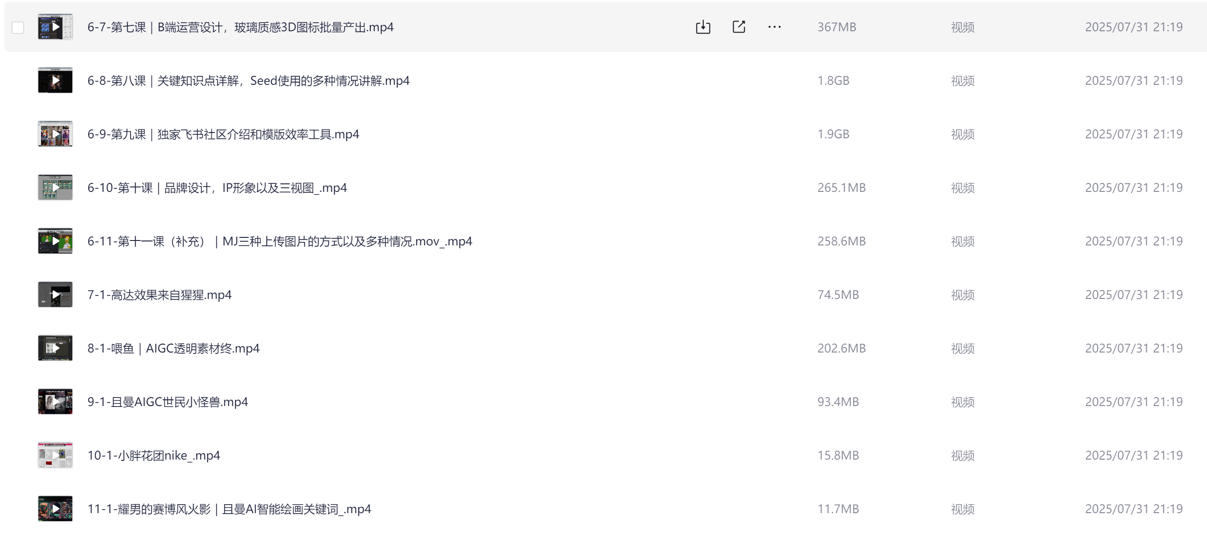Play thumbnail of 6-10-第十课 品牌设计 video
Viewport: 1207px width, 535px height.
pos(55,187)
